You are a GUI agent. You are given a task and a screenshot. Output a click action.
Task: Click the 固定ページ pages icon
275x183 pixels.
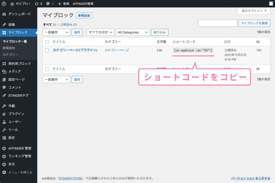click(4, 80)
